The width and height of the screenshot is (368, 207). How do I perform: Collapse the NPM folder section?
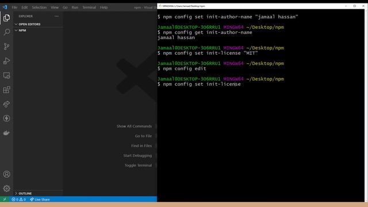tap(21, 30)
